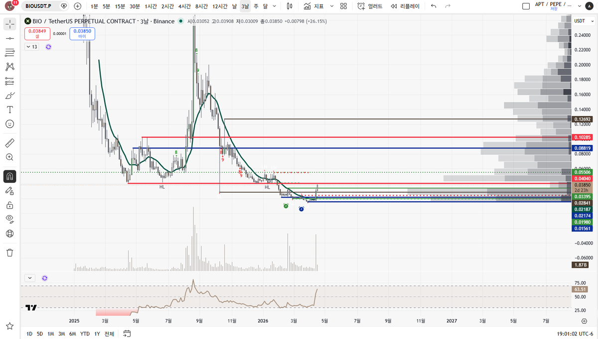Expand the indicators dropdown arrow

pos(331,6)
